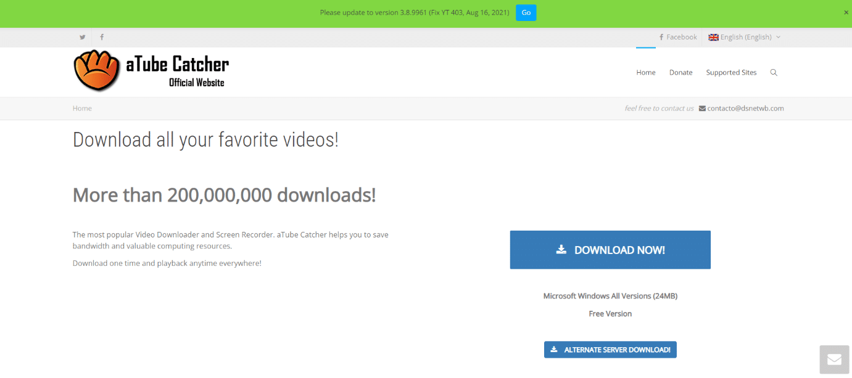The width and height of the screenshot is (852, 378).
Task: Click the aTube Catcher glove logo
Action: (97, 70)
